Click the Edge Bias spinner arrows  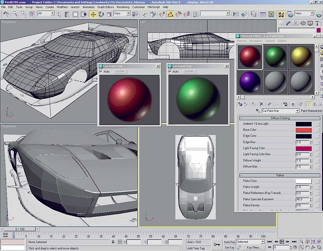coord(311,142)
